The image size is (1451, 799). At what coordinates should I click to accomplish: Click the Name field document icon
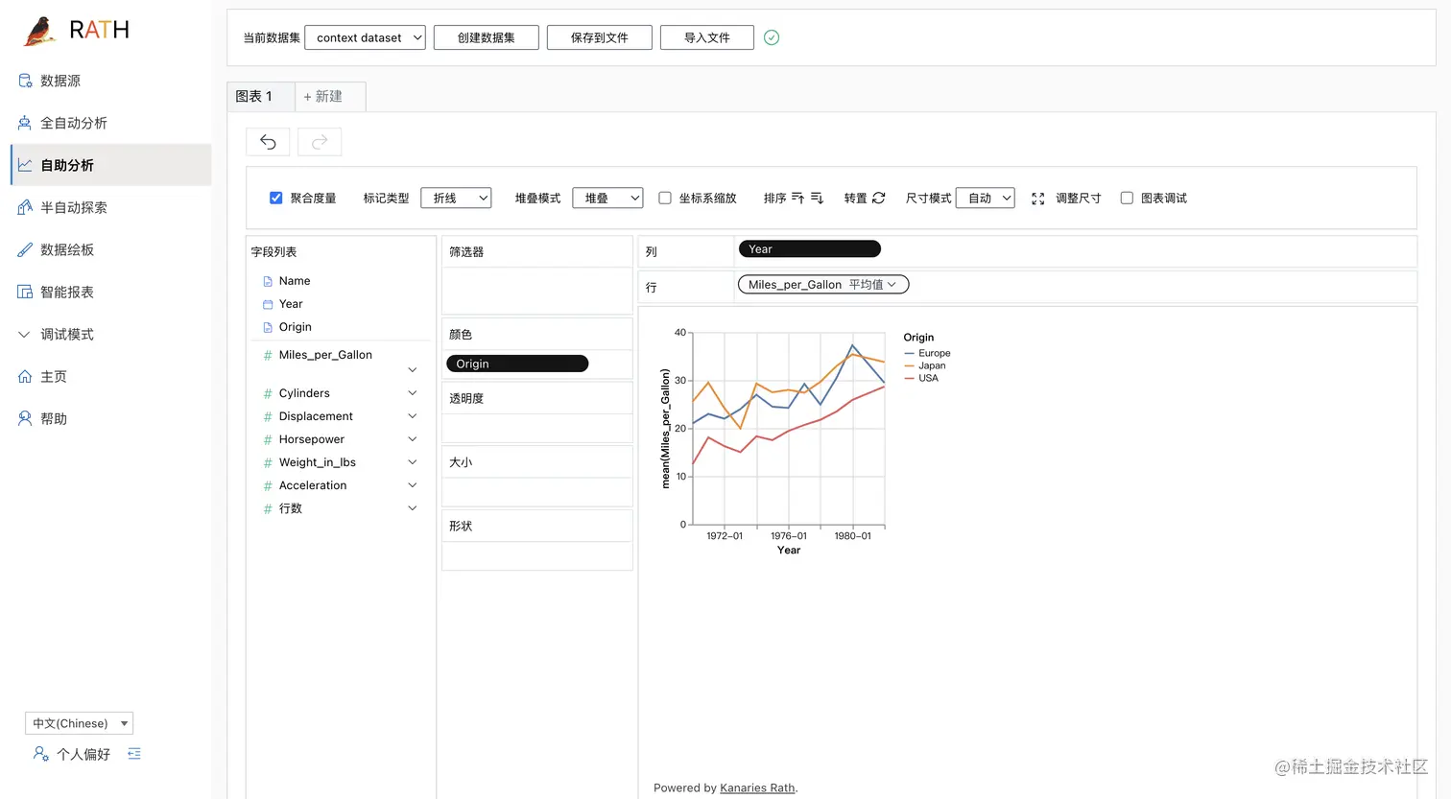(x=268, y=281)
